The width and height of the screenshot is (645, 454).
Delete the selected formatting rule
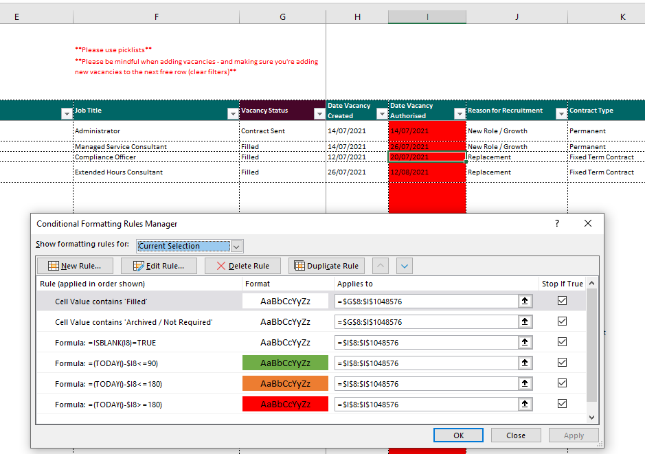[x=242, y=266]
